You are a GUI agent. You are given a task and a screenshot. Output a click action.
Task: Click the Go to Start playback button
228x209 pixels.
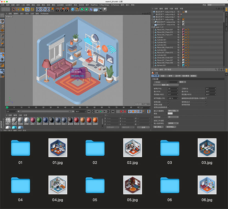(89, 111)
